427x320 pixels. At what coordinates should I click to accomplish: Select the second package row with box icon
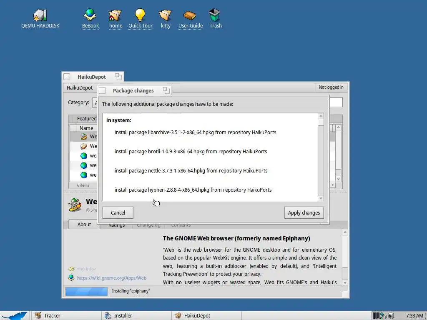83,146
